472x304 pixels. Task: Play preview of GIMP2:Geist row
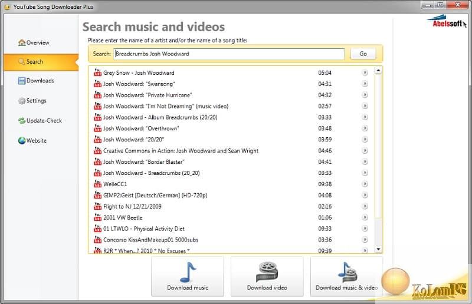click(365, 195)
